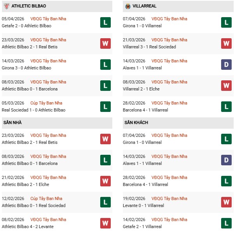Select the SÂN KHÁCH section header

136,122
